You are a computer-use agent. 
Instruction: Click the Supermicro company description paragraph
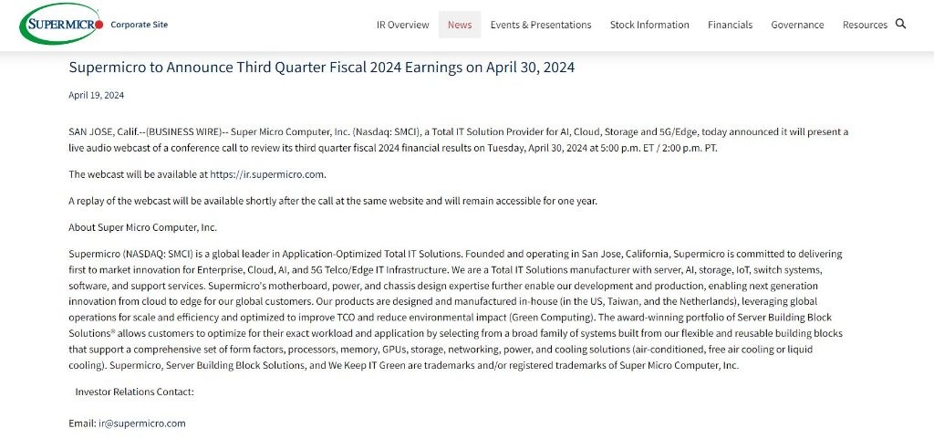[x=456, y=309]
